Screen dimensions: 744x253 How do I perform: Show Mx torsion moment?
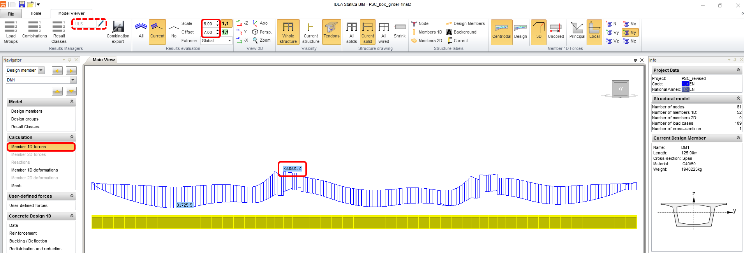[629, 24]
